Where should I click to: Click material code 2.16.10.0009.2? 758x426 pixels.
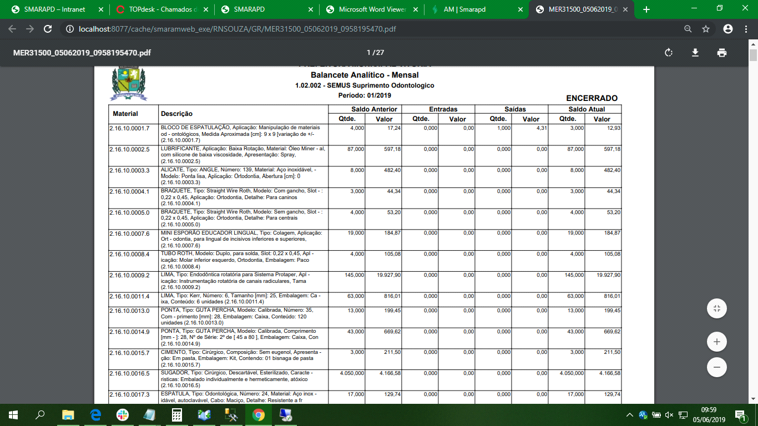129,275
